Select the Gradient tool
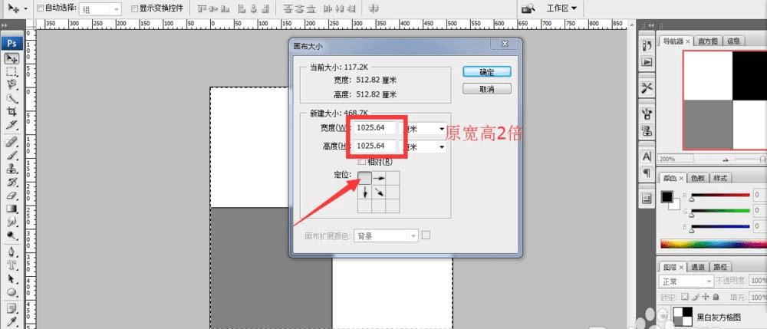767x329 pixels. (x=12, y=209)
